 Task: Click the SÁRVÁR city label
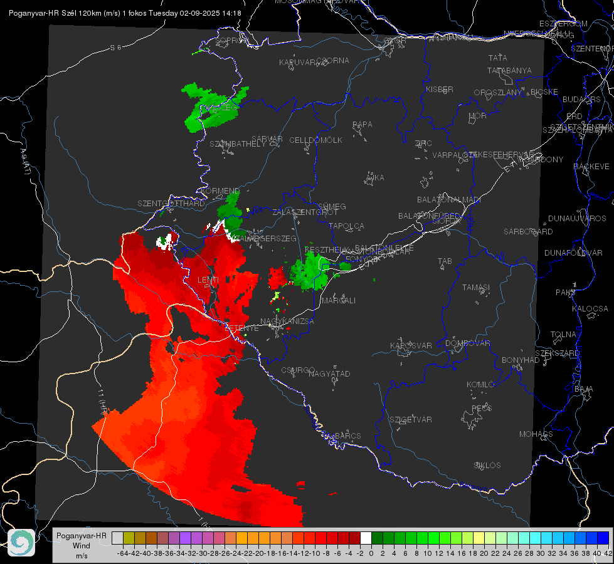pos(267,139)
